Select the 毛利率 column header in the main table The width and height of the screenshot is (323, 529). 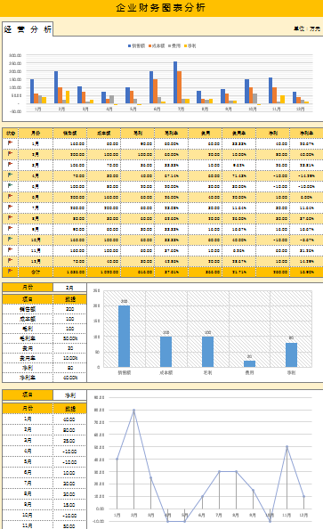171,134
